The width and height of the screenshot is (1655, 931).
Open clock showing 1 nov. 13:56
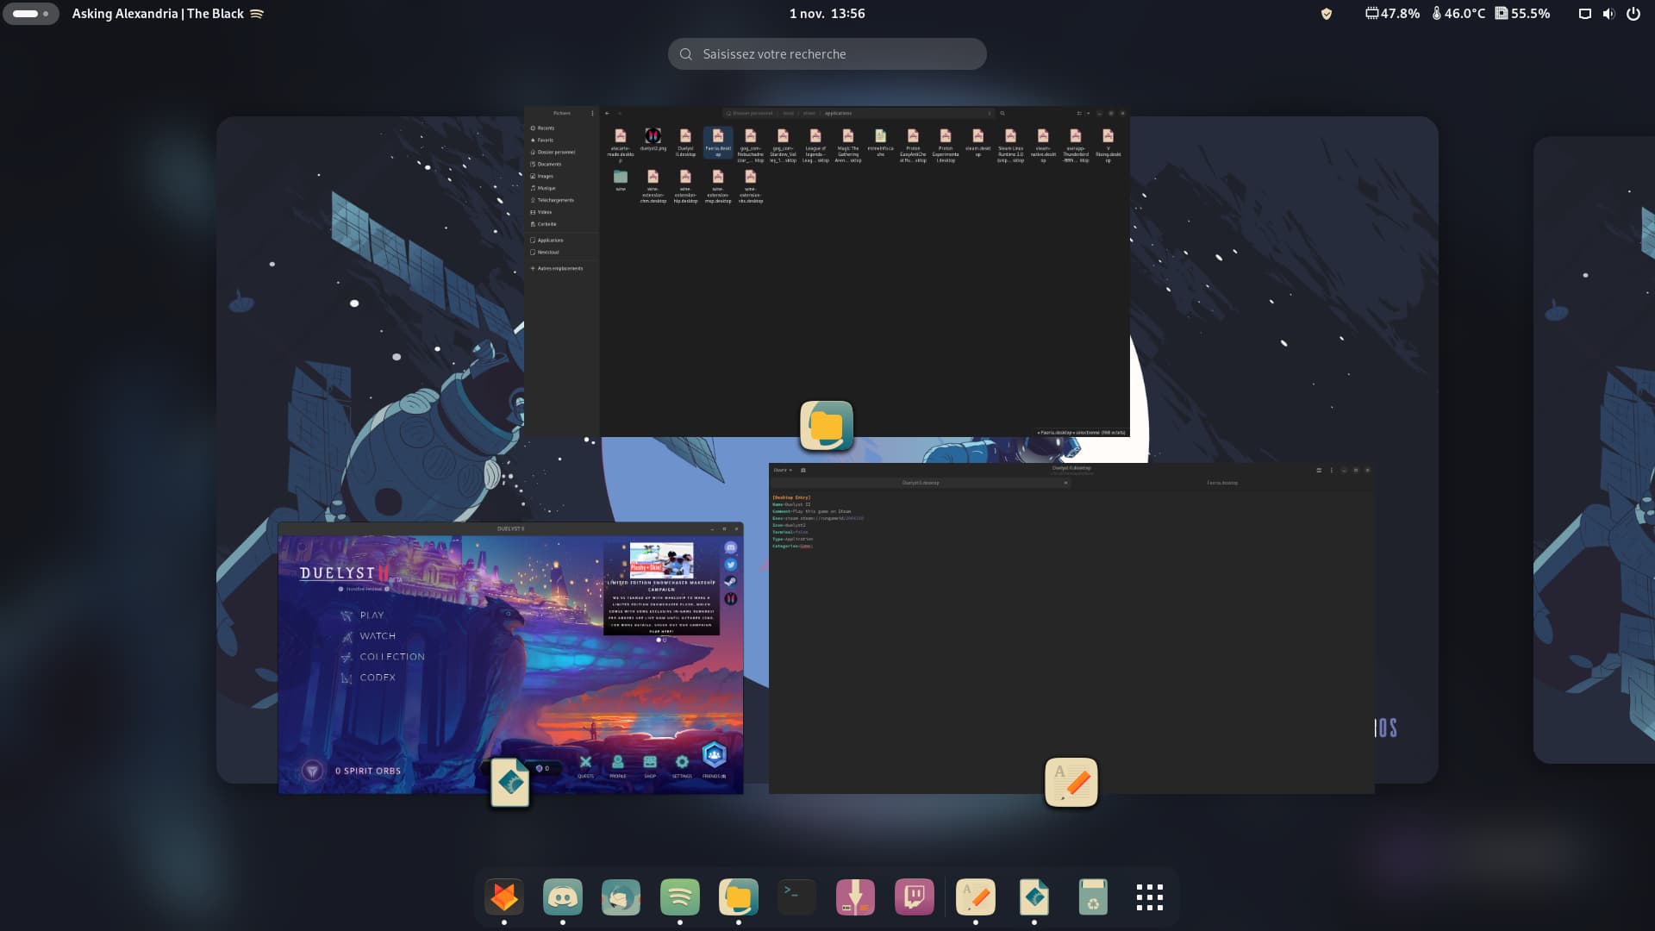point(827,14)
